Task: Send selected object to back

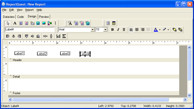Action: pyautogui.click(x=180, y=30)
